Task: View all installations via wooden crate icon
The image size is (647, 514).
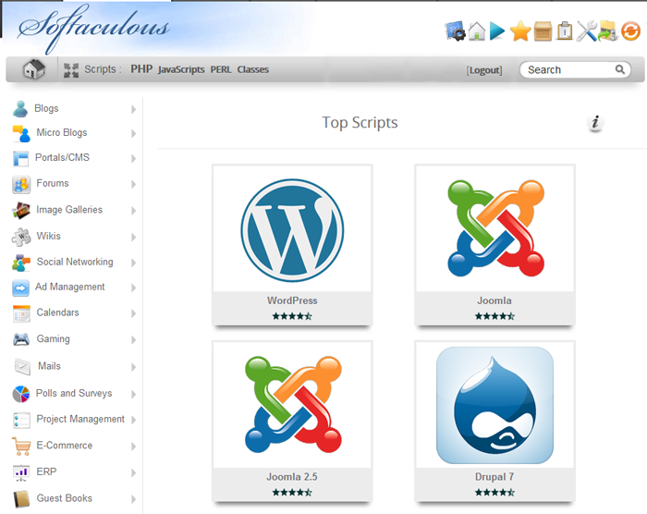Action: point(543,31)
